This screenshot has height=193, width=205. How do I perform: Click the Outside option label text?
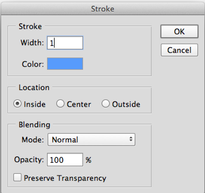click(x=126, y=104)
